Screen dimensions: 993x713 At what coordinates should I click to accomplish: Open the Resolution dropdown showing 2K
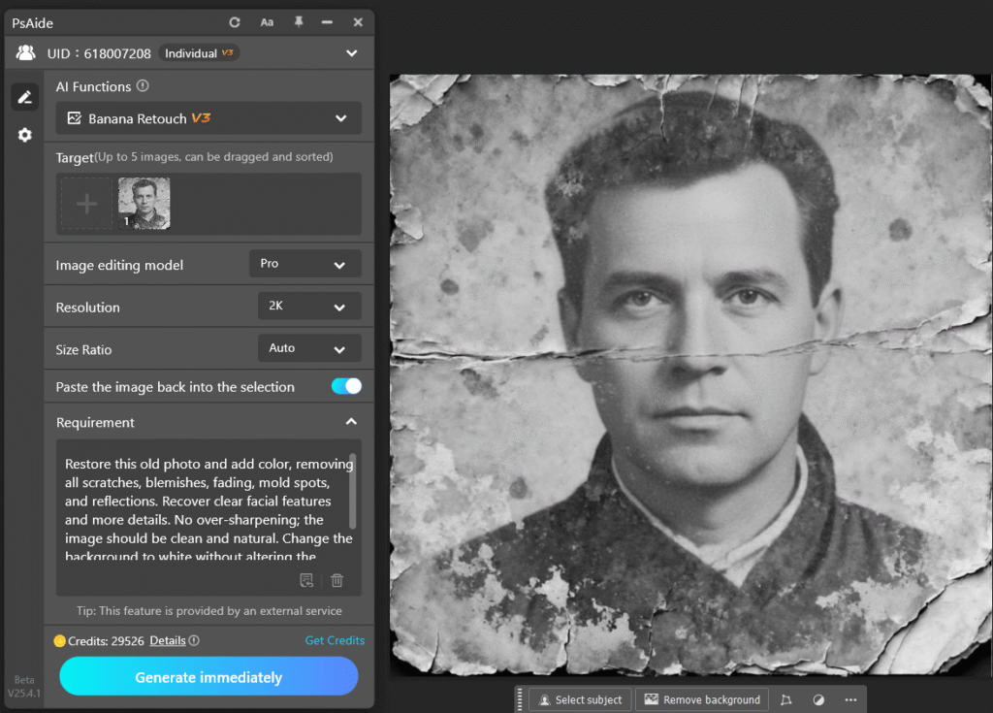(308, 306)
